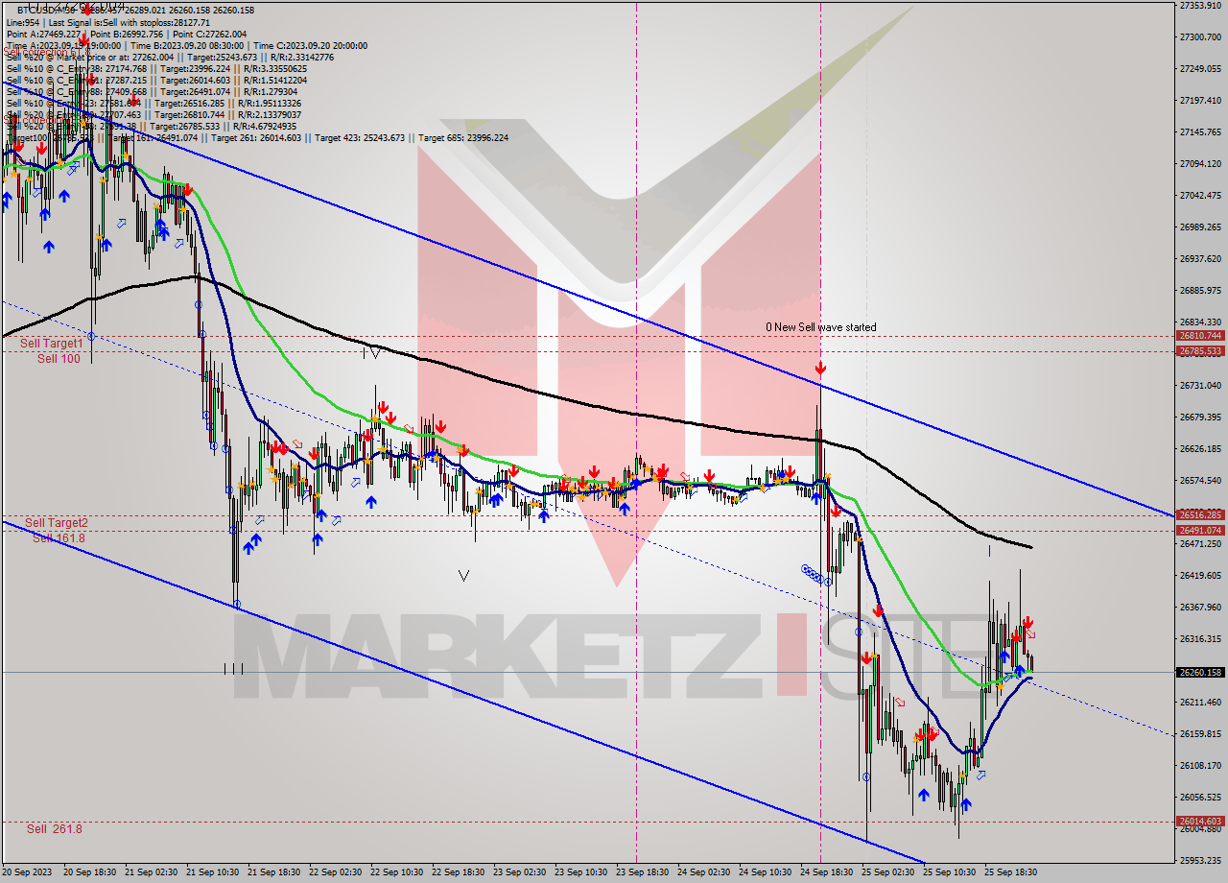The width and height of the screenshot is (1228, 883).
Task: Click the 27249.255 price axis label
Action: coord(1200,68)
